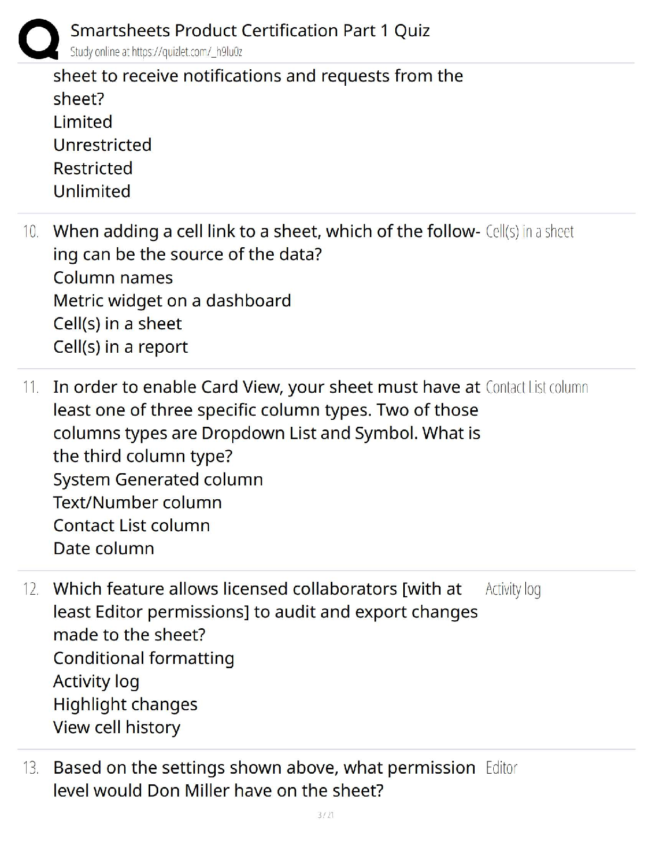Click the Contact List column answer on right
This screenshot has width=652, height=844.
(536, 387)
